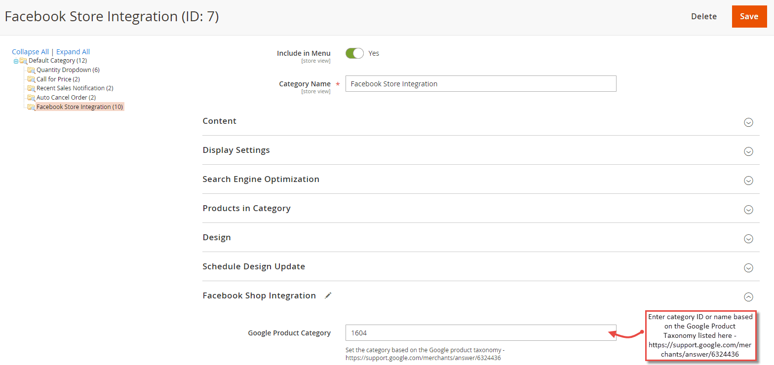Click the Google Product Category label
The height and width of the screenshot is (365, 774).
(x=289, y=333)
